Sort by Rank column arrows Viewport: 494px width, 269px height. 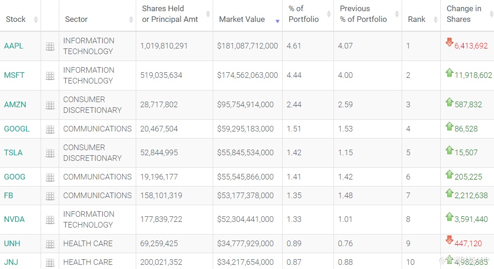[x=435, y=20]
